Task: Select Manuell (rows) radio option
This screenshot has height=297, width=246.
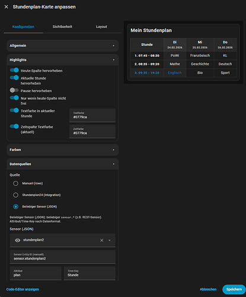Action: click(x=15, y=184)
